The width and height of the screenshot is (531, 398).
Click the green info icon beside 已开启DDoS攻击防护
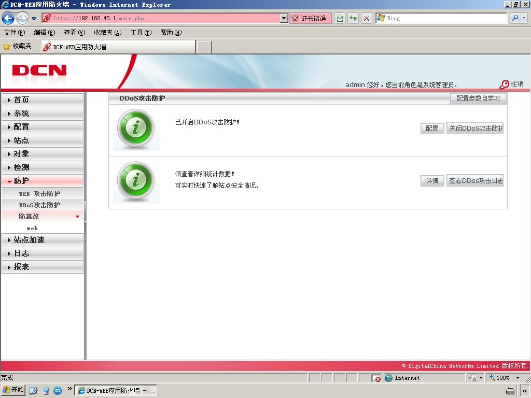point(136,129)
